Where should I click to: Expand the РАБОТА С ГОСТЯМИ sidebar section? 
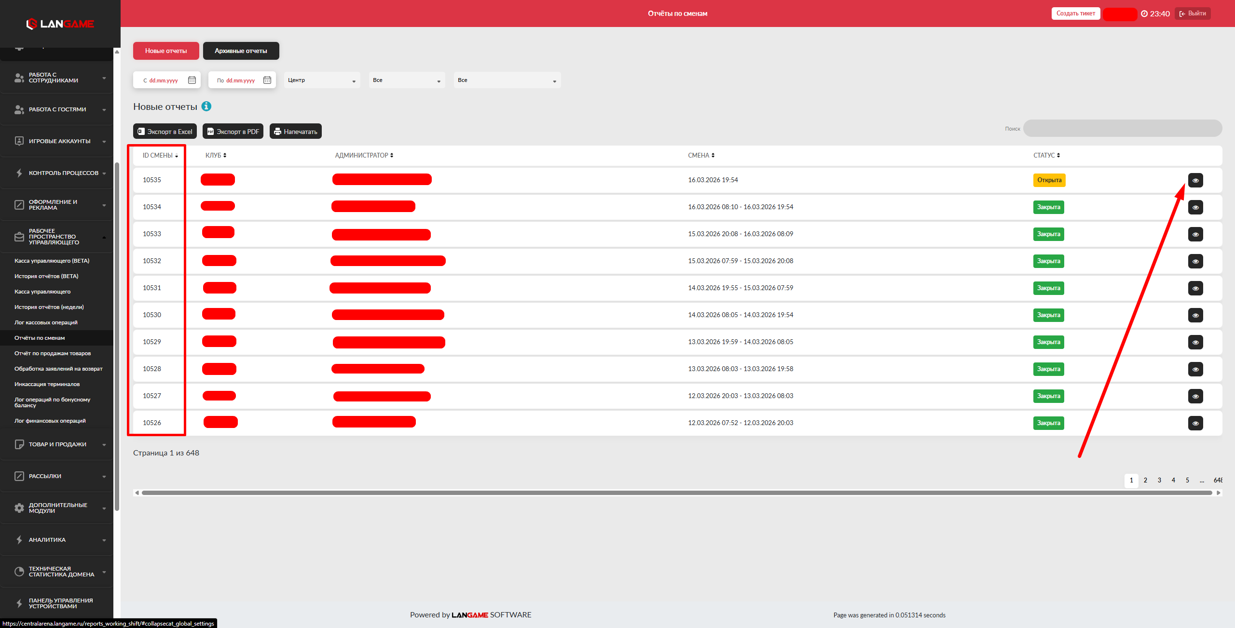point(57,109)
